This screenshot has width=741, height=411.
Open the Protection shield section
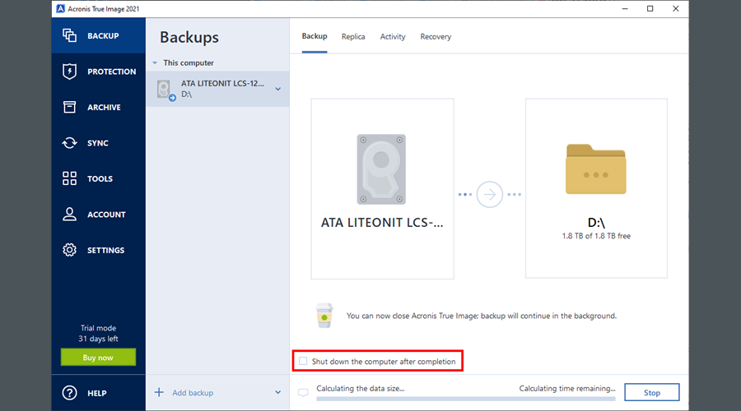click(97, 72)
